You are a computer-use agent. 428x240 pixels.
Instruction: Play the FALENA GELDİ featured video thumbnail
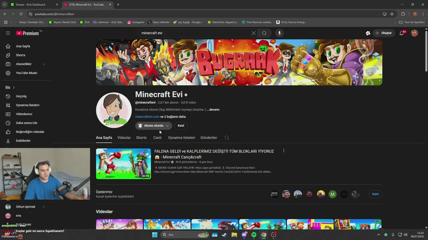(123, 164)
